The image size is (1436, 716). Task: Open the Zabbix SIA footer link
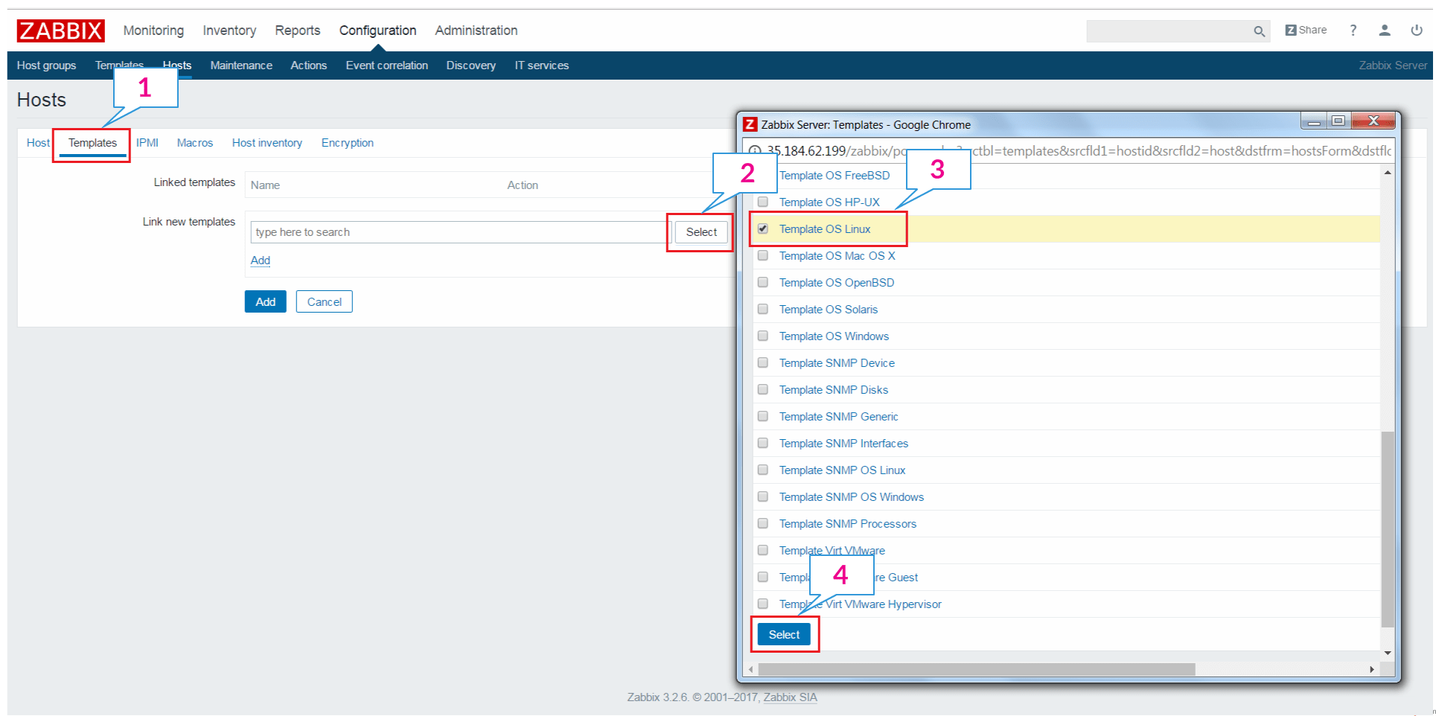[x=790, y=697]
